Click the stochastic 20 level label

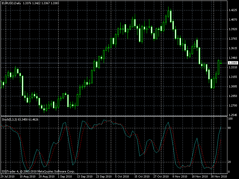pyautogui.click(x=229, y=162)
